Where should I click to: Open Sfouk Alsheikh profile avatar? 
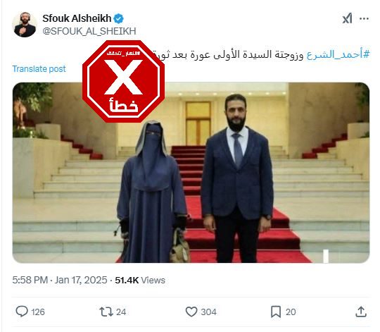(x=25, y=25)
